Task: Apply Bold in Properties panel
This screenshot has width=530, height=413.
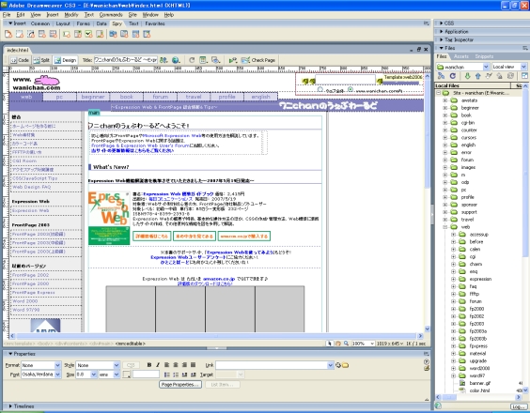Action: coord(149,365)
